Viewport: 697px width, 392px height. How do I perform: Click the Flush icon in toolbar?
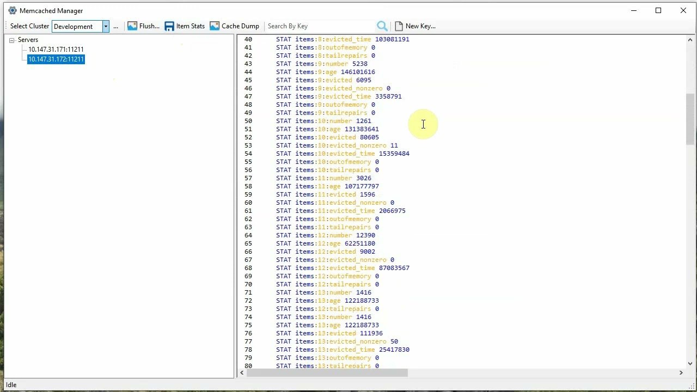coord(132,26)
